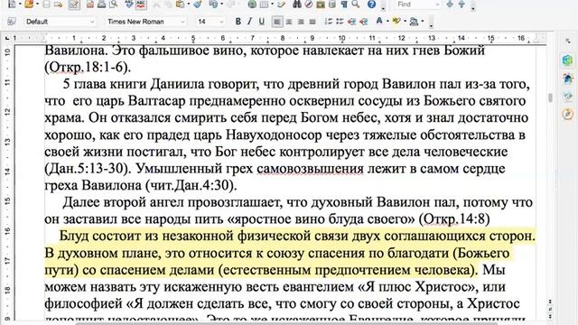Viewport: 578px width, 325px height.
Task: Save the document with the Save icon
Action: coord(46,4)
